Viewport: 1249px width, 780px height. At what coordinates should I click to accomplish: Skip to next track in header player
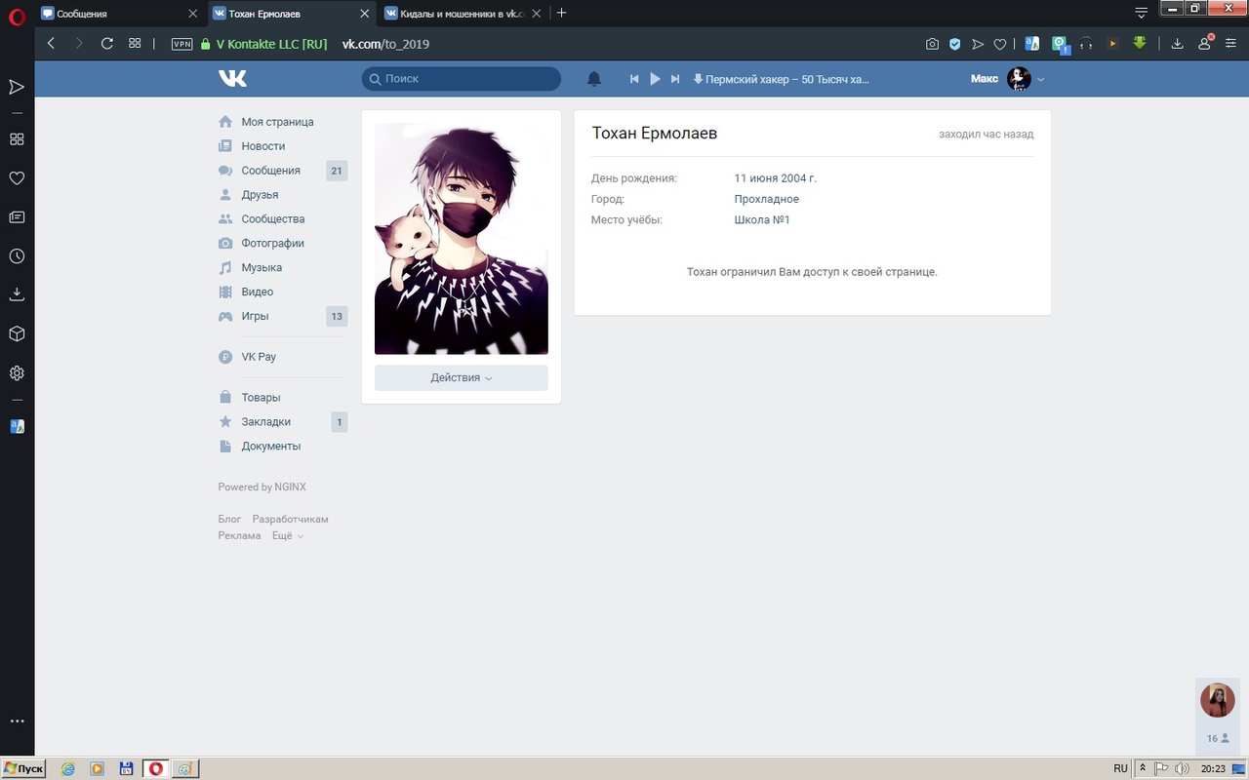pos(674,79)
